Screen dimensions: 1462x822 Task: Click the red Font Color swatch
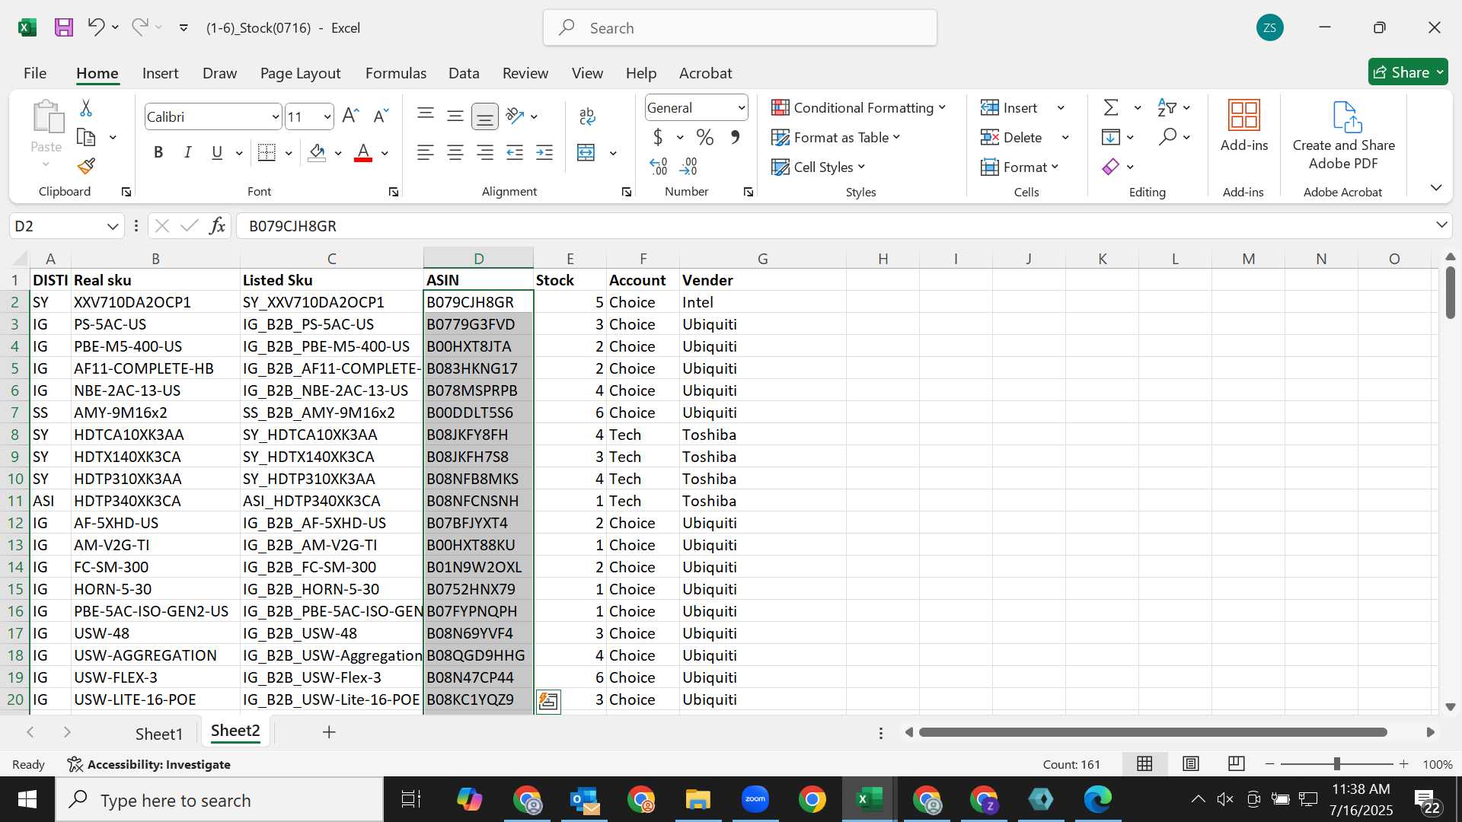point(363,153)
